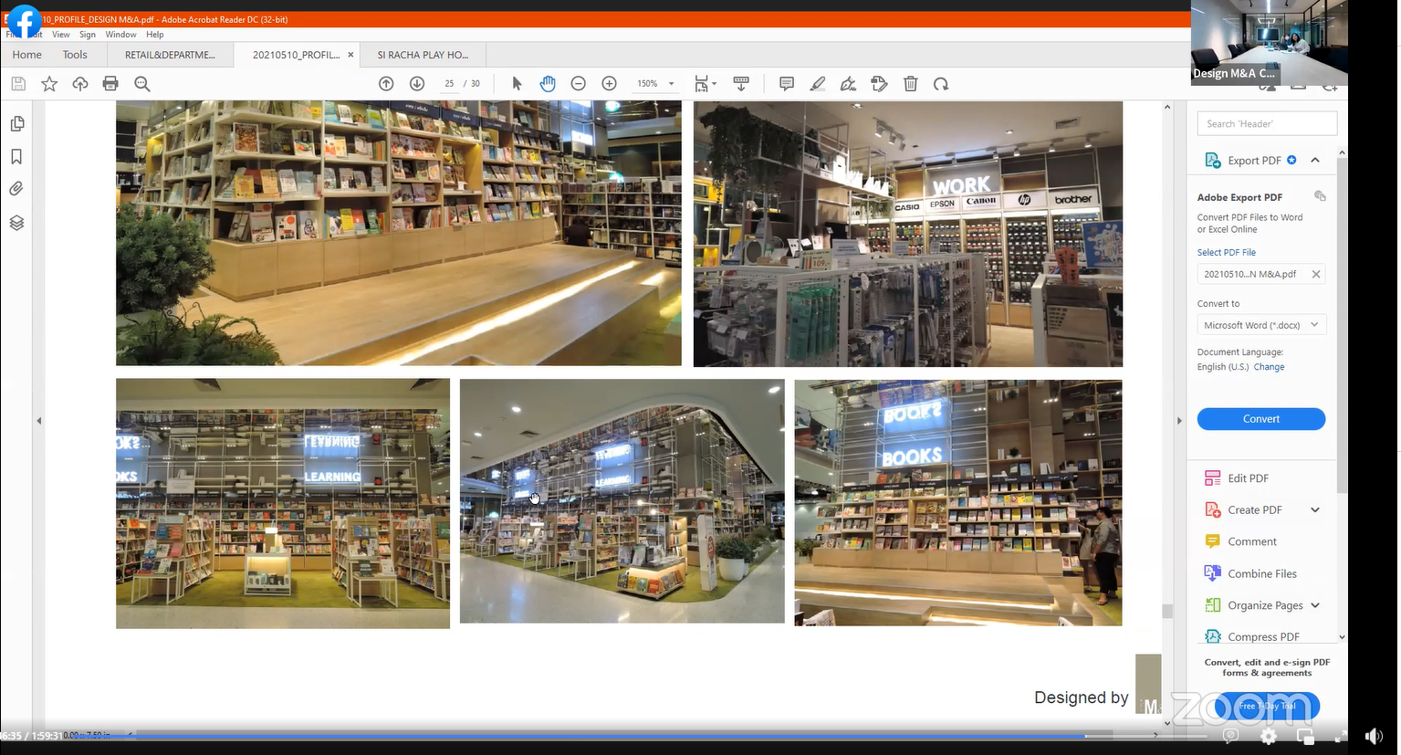1401x755 pixels.
Task: Click the Search 'Header' tools field
Action: [1266, 124]
